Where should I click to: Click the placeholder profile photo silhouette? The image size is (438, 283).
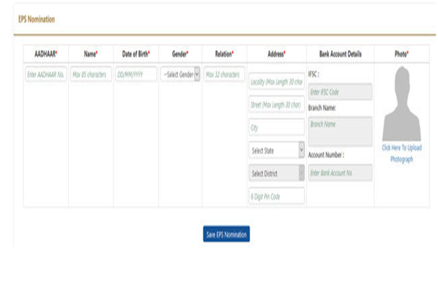pos(401,104)
